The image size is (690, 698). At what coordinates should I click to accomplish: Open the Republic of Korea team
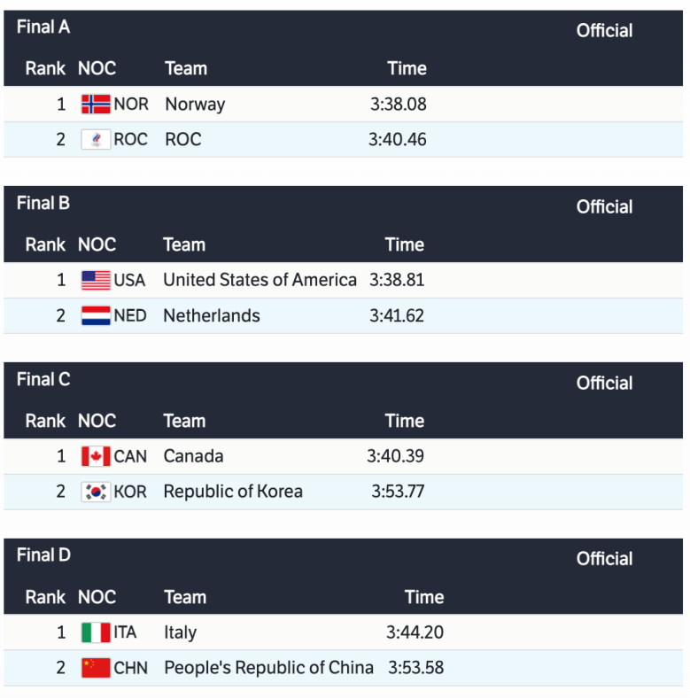233,492
